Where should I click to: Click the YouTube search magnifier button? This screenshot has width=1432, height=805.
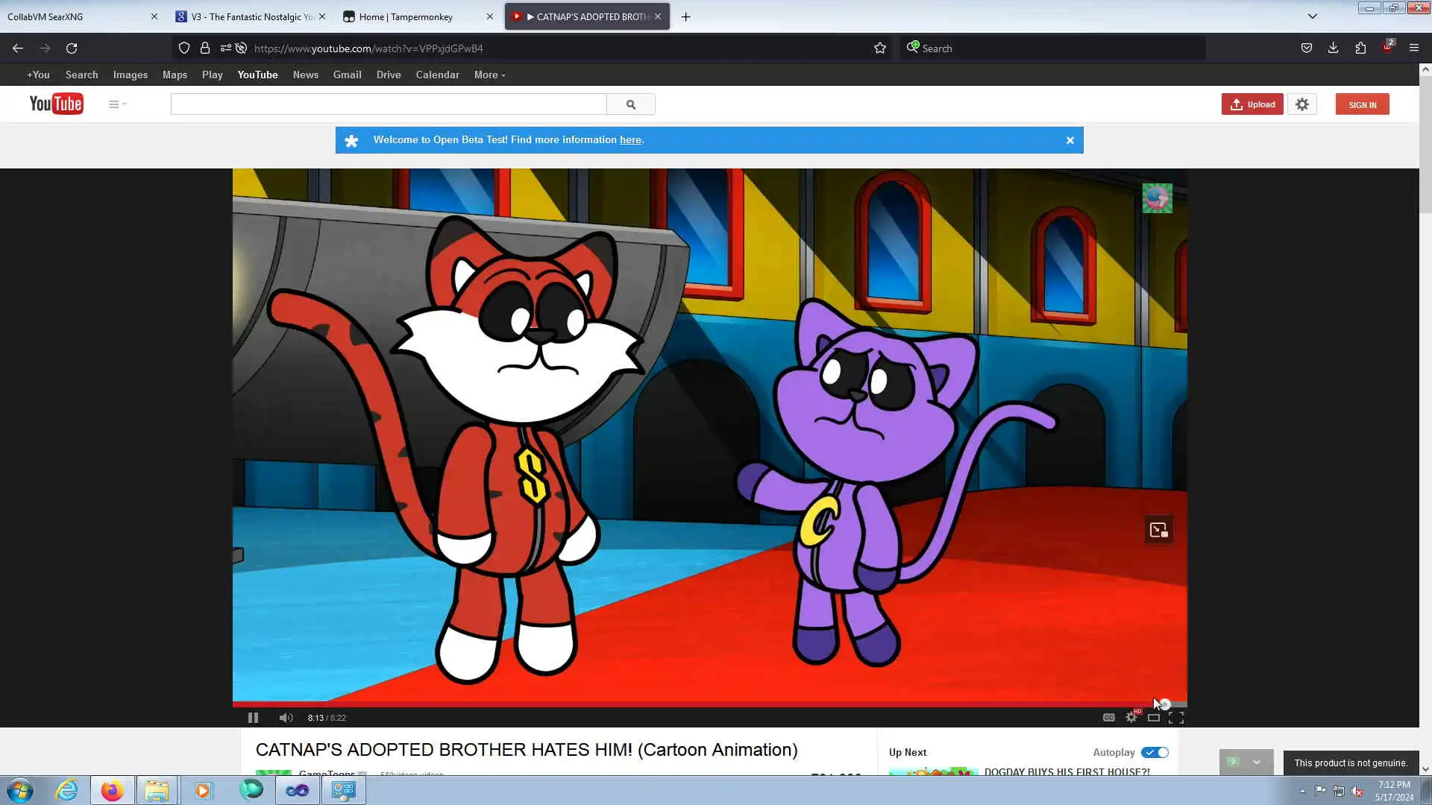631,104
